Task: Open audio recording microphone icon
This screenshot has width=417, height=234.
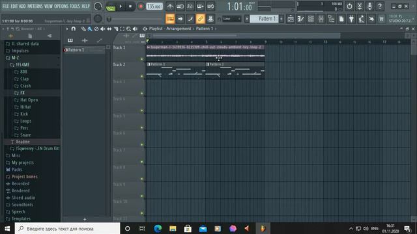Action: tap(369, 6)
